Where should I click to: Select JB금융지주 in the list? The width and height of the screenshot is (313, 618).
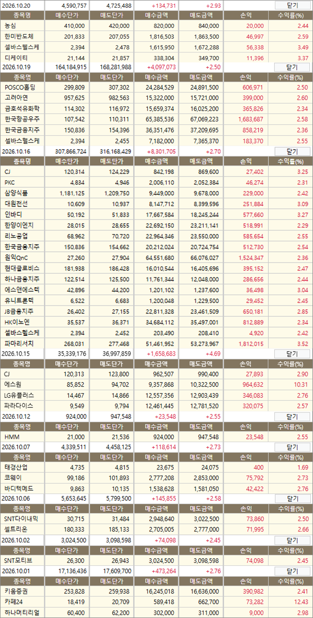pos(19,311)
